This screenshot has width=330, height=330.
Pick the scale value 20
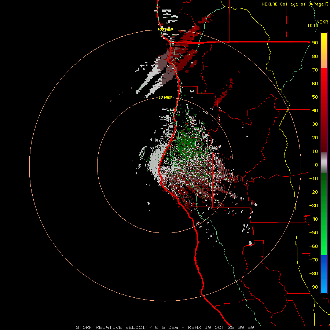(x=315, y=137)
